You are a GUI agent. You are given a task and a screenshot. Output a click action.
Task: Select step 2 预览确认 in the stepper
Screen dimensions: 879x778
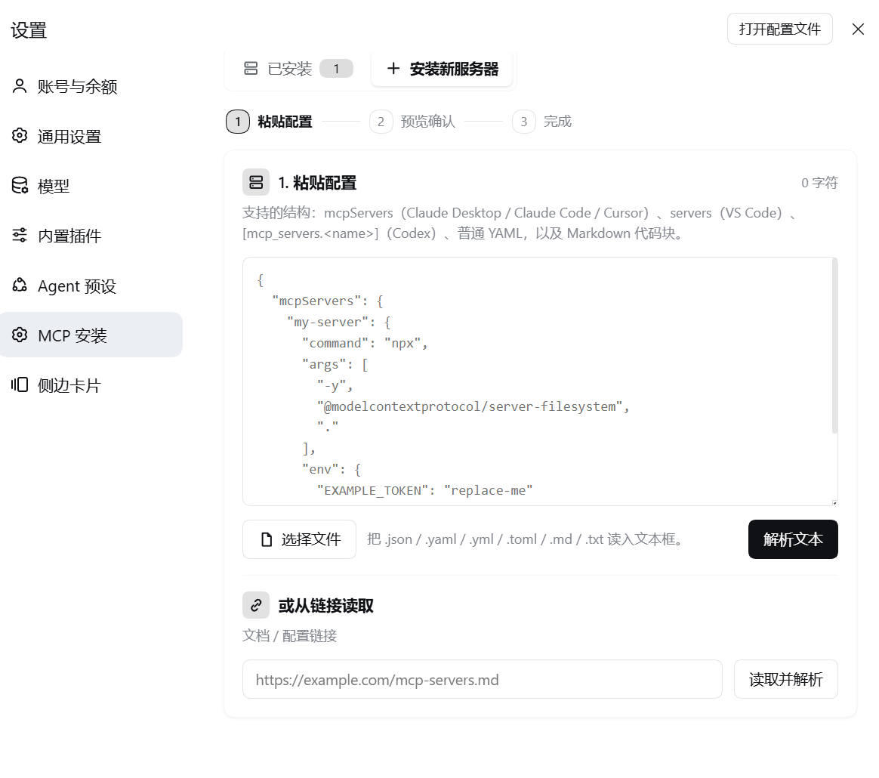click(x=412, y=122)
